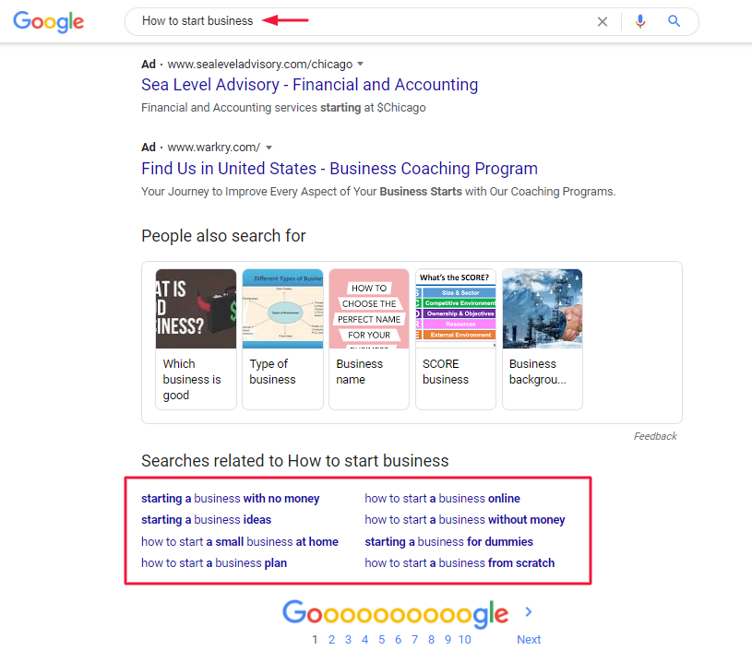Click the blue magnifier search icon

(x=674, y=21)
